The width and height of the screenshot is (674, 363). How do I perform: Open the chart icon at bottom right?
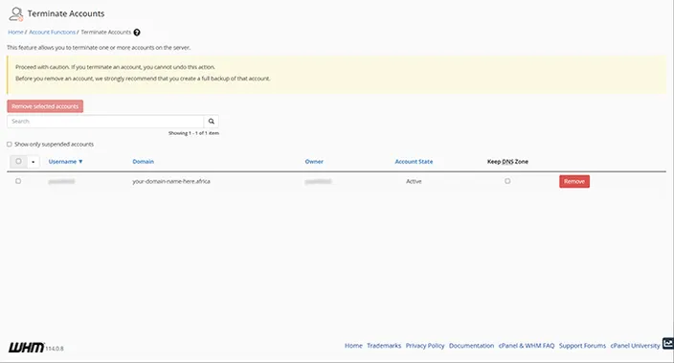point(668,343)
